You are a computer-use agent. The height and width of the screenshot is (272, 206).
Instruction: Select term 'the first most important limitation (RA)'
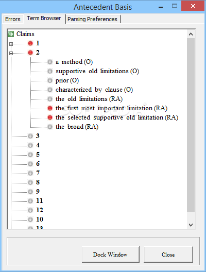(x=111, y=108)
